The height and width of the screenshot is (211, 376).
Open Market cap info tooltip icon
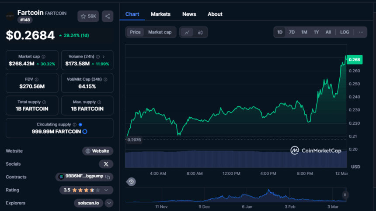43,57
